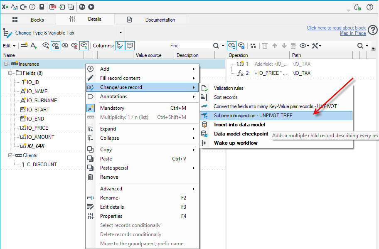Toggle the eye with tree operations filter
This screenshot has width=379, height=249.
click(231, 45)
